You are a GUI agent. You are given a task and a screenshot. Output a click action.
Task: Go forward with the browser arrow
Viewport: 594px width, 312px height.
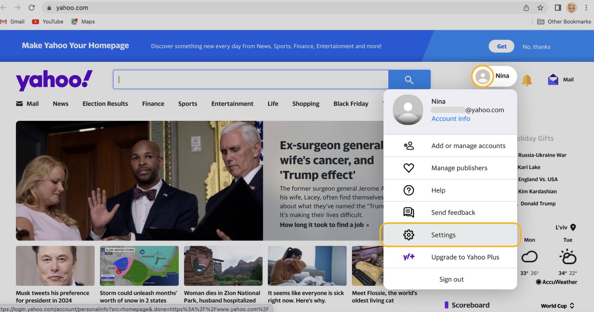17,7
